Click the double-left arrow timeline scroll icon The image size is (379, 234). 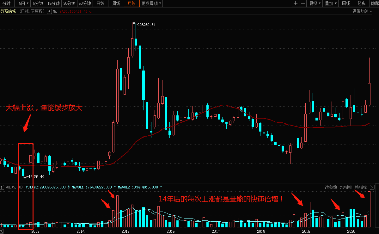click(2, 231)
